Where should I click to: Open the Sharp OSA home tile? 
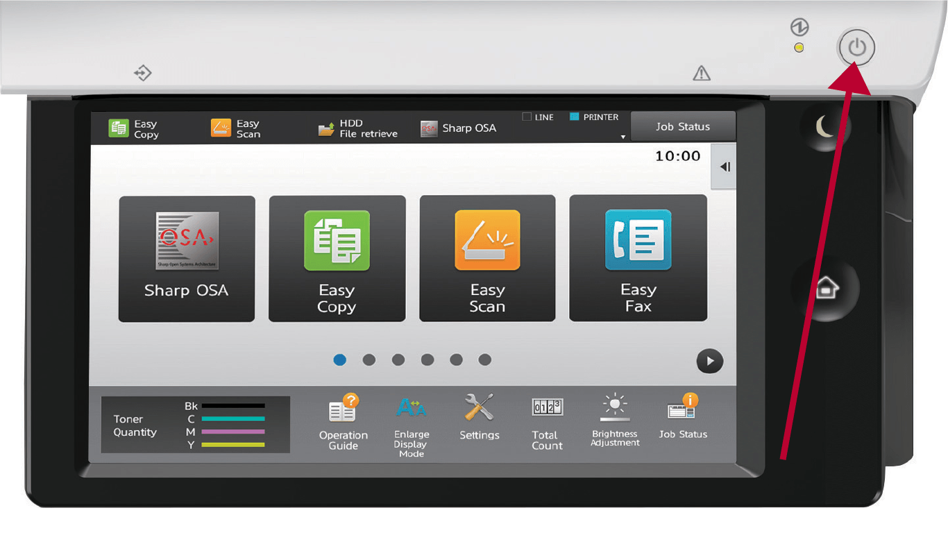click(x=187, y=259)
